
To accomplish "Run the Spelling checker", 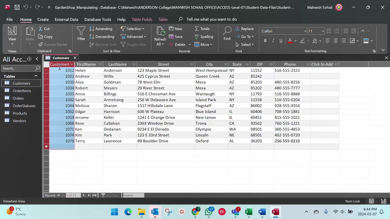I will [x=204, y=36].
